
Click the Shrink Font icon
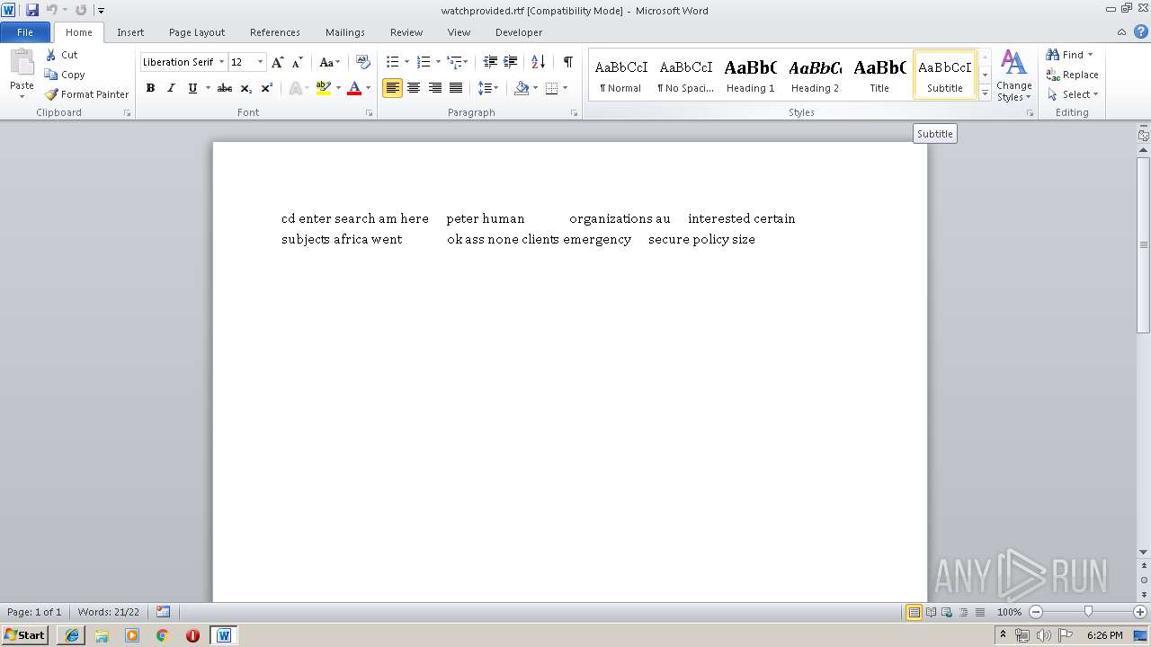point(298,62)
